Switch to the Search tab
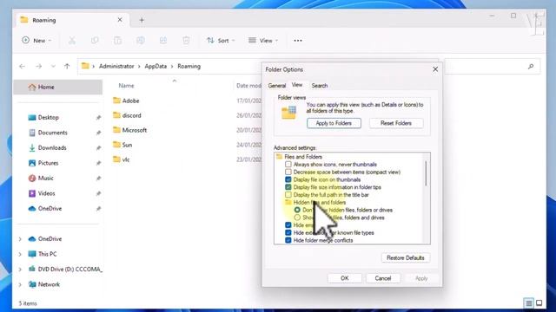The height and width of the screenshot is (312, 556). point(320,86)
